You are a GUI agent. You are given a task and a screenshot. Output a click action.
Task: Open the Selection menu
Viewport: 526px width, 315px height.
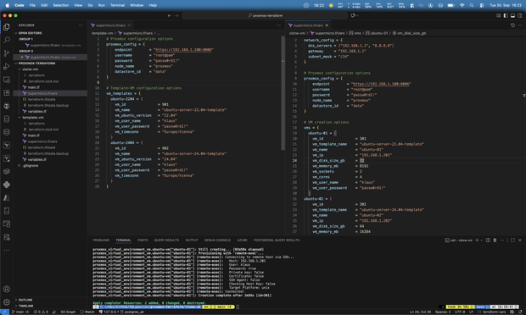click(61, 5)
